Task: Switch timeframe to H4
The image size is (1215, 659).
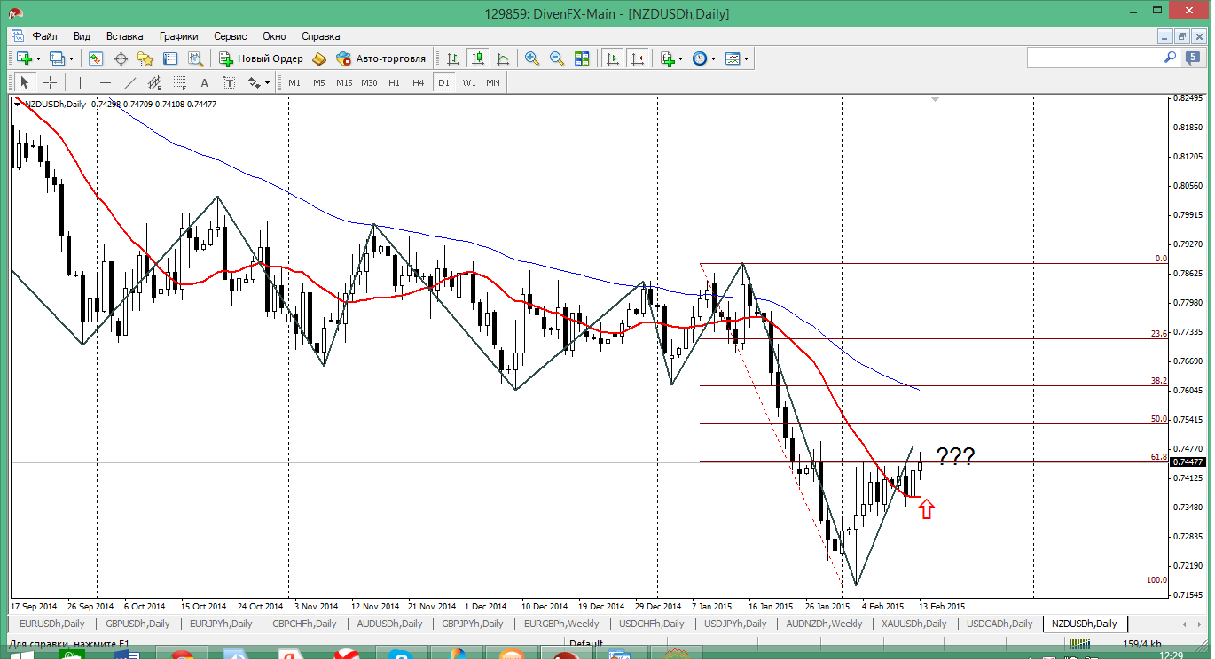Action: click(x=419, y=82)
